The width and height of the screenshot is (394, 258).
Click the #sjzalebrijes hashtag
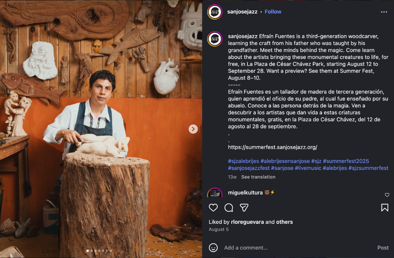pos(243,161)
